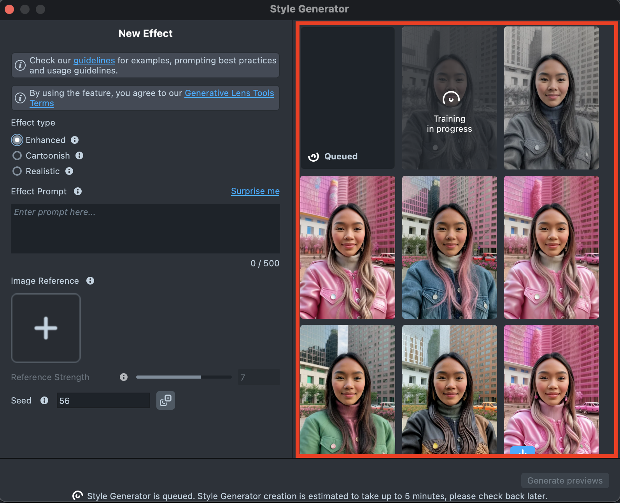Select the Enhanced effect type

click(17, 140)
